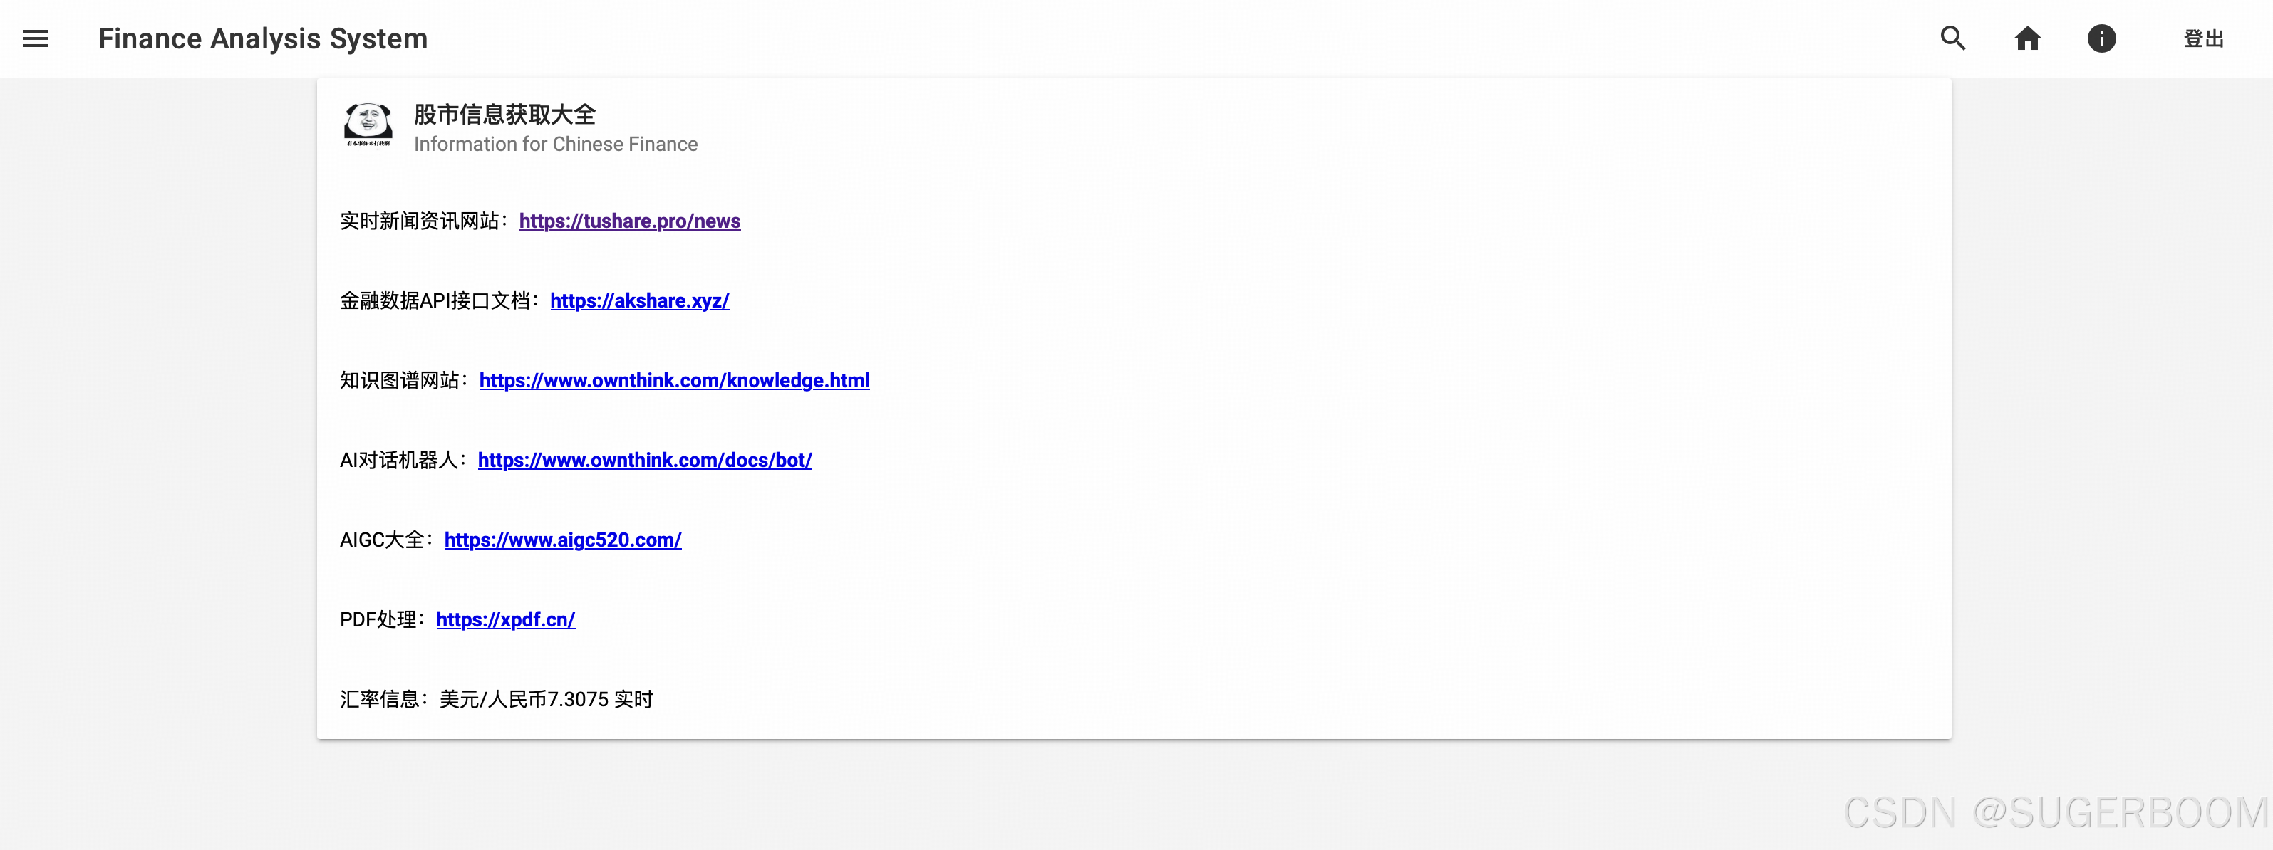This screenshot has height=850, width=2273.
Task: Open the ownthink docs/bot link
Action: click(x=644, y=461)
